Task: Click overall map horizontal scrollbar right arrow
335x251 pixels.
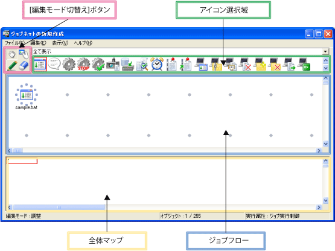Action: click(x=319, y=207)
